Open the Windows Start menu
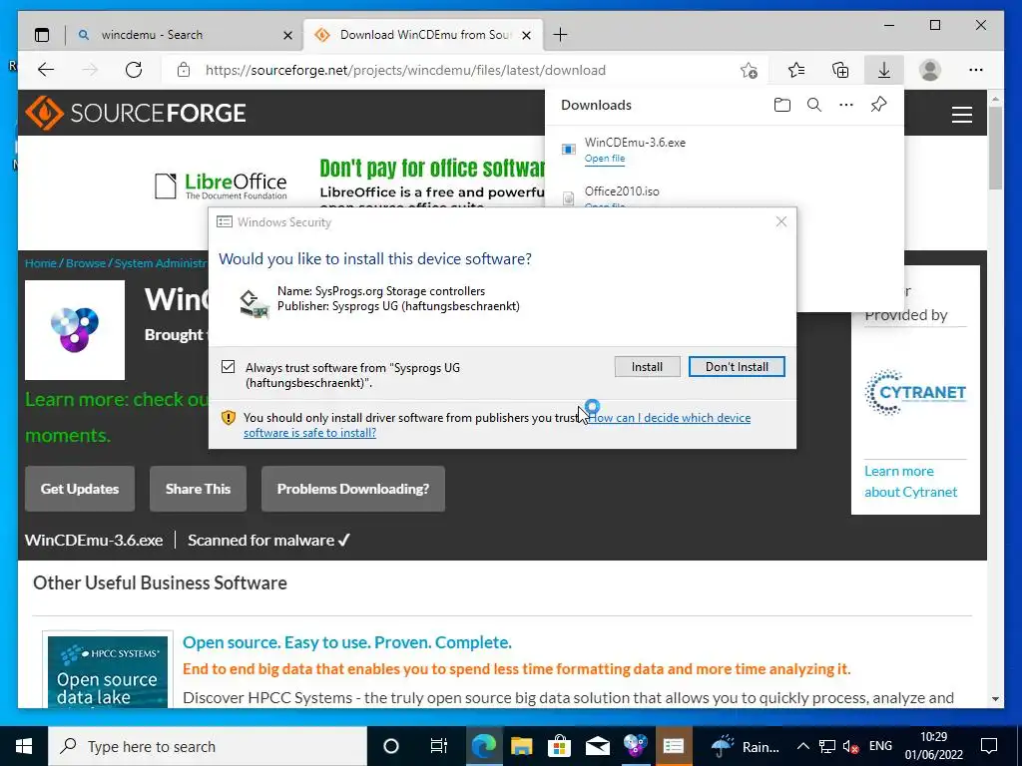The width and height of the screenshot is (1022, 766). (24, 746)
